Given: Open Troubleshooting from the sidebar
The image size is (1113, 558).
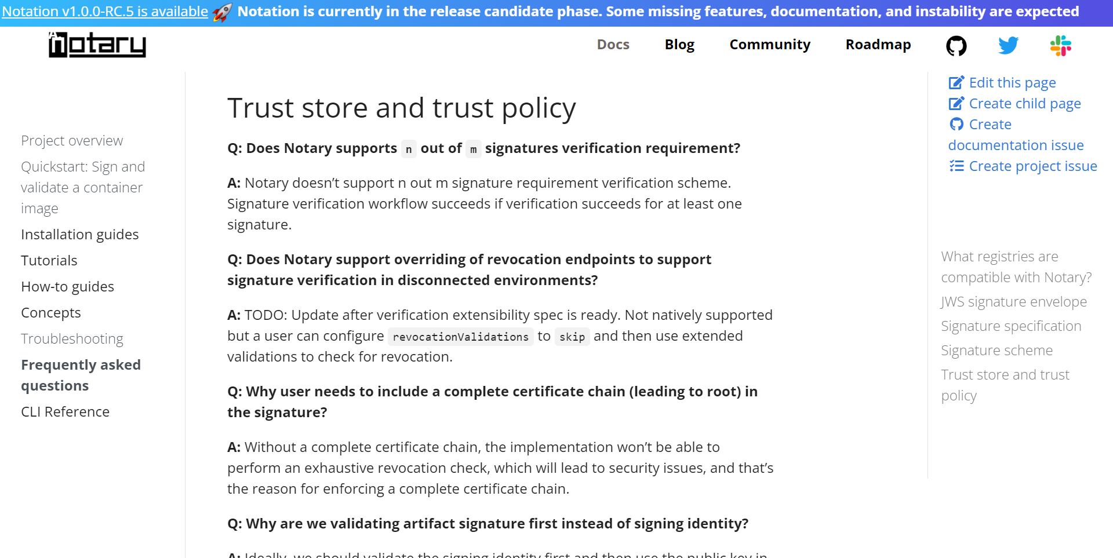Looking at the screenshot, I should click(x=72, y=338).
